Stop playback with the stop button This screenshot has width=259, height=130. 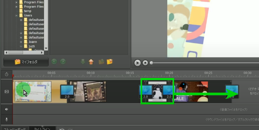145,63
